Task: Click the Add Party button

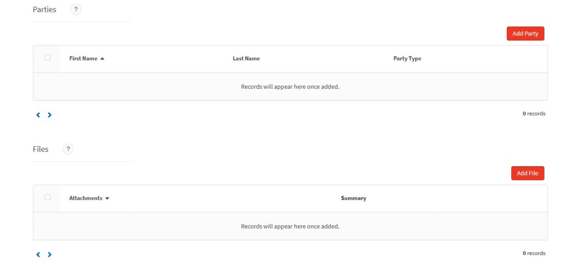Action: (x=525, y=34)
